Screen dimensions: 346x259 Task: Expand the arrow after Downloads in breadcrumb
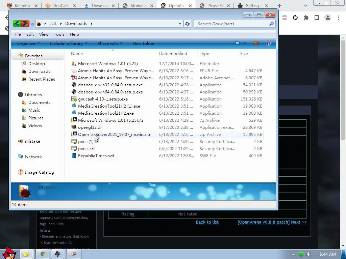click(91, 24)
